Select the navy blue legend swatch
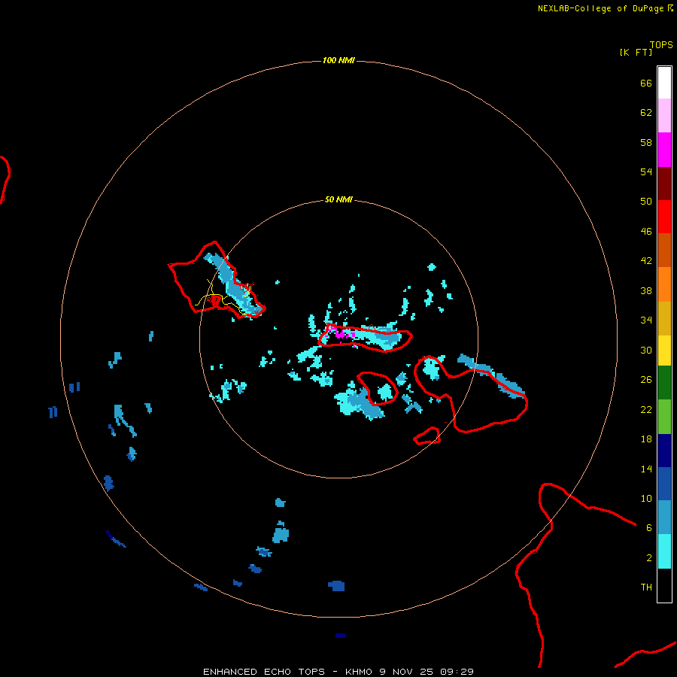The height and width of the screenshot is (677, 677). pos(664,451)
